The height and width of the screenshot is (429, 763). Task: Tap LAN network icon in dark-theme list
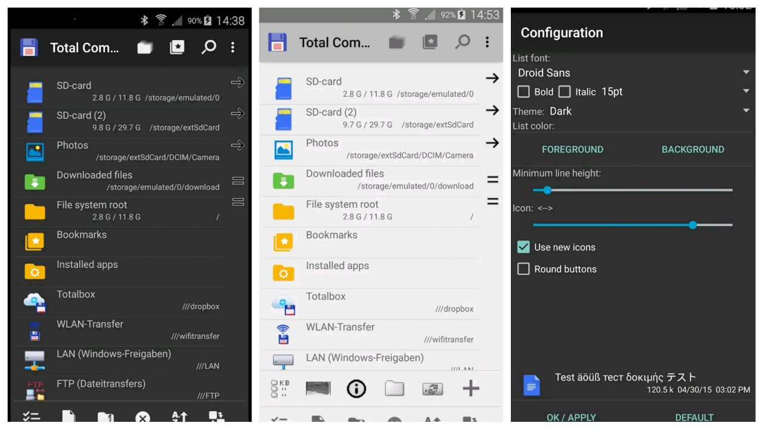point(35,361)
